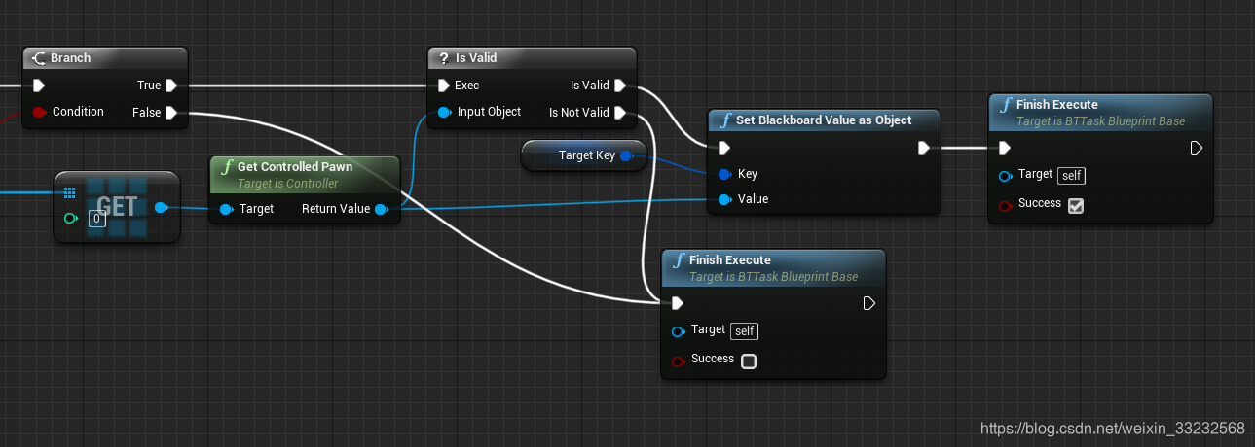
Task: Click self value on upper Finish Execute
Action: tap(1071, 175)
